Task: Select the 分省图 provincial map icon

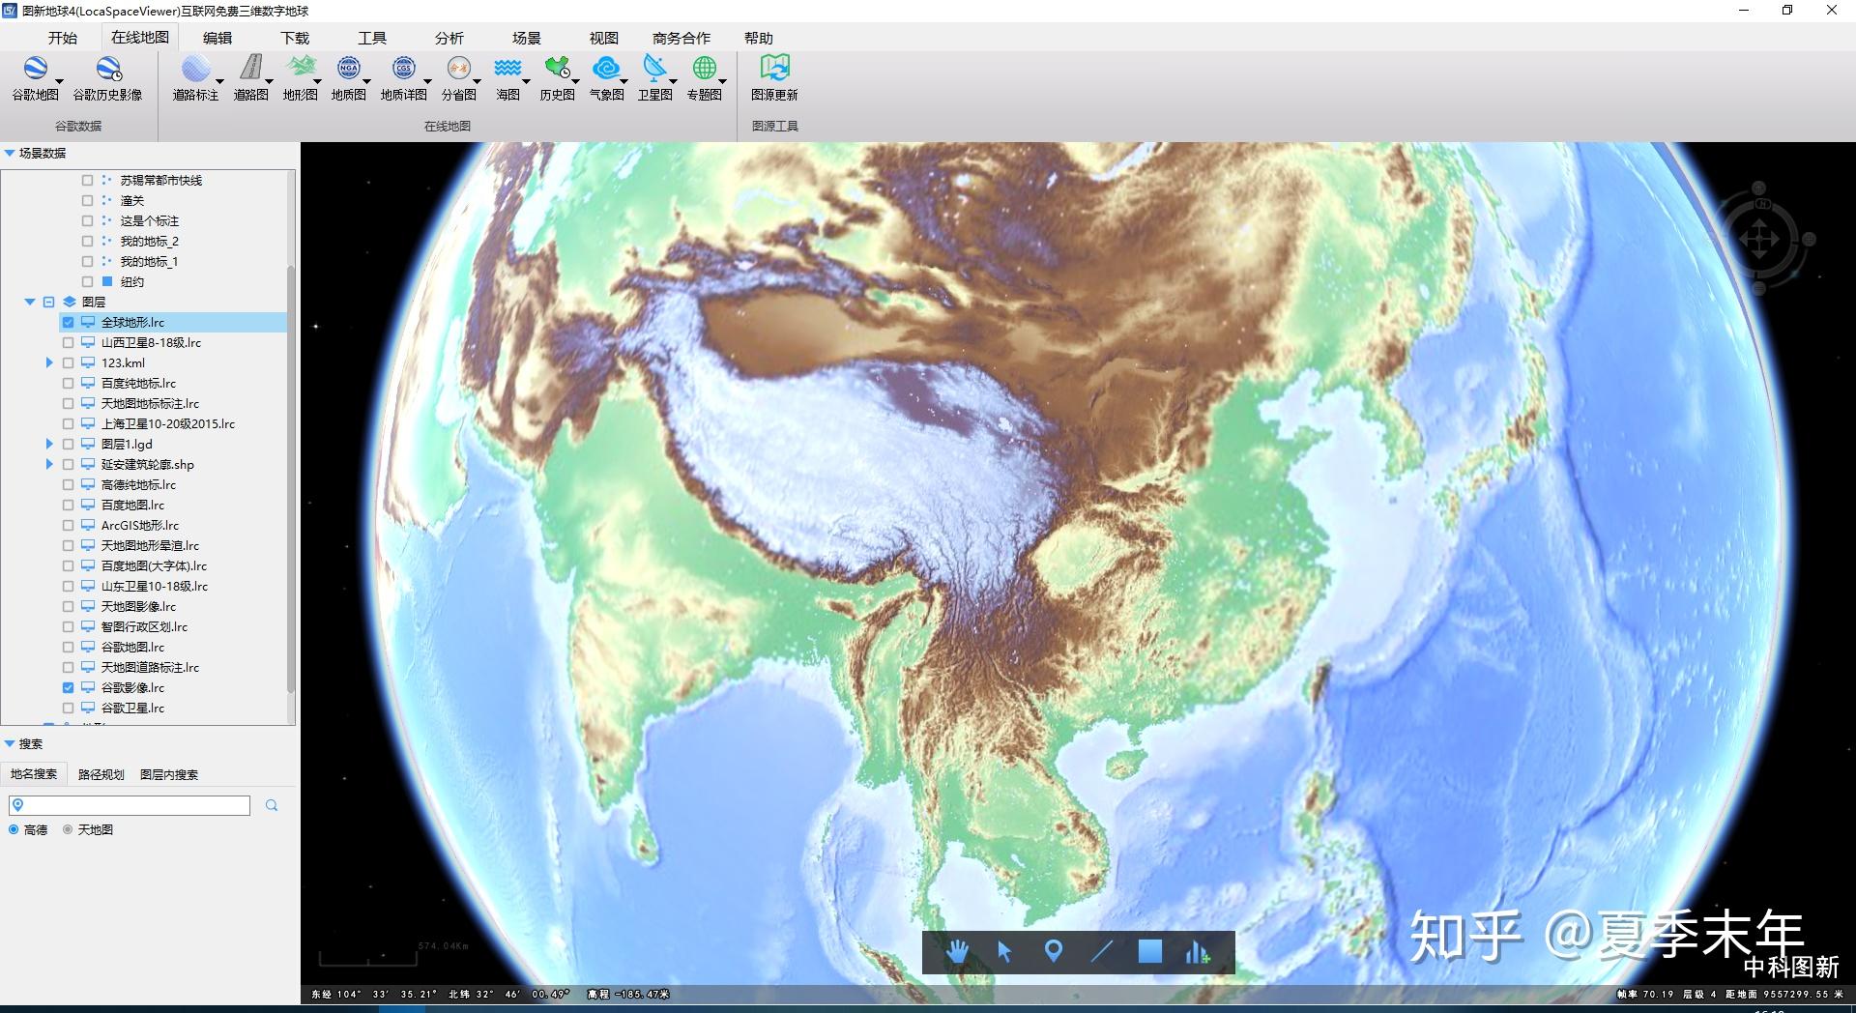Action: point(458,77)
